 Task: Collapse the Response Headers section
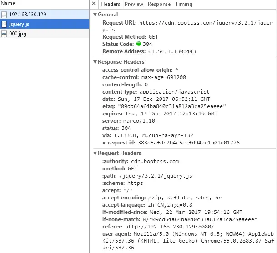(x=95, y=62)
